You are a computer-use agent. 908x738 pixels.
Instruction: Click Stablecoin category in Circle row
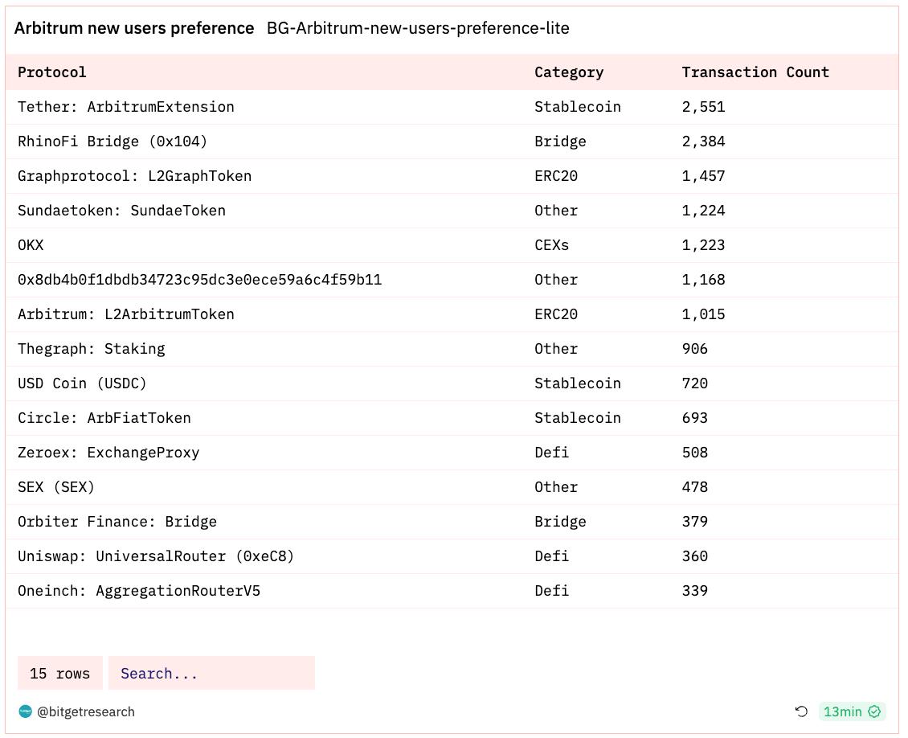click(x=578, y=418)
